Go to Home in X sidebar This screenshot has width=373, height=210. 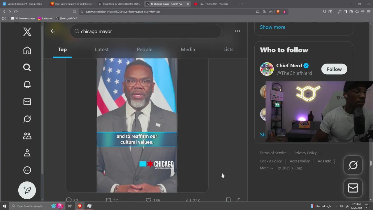[x=27, y=50]
